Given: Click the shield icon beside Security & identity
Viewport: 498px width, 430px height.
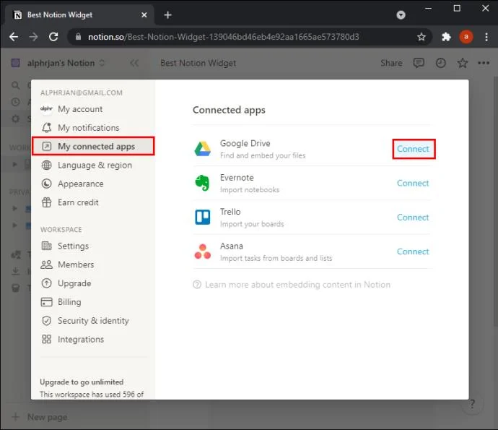Looking at the screenshot, I should pyautogui.click(x=47, y=321).
